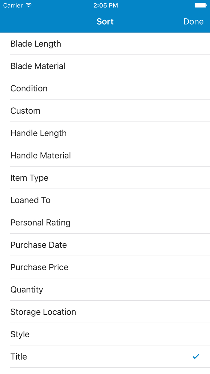Tap the Wi-Fi status icon

point(28,5)
